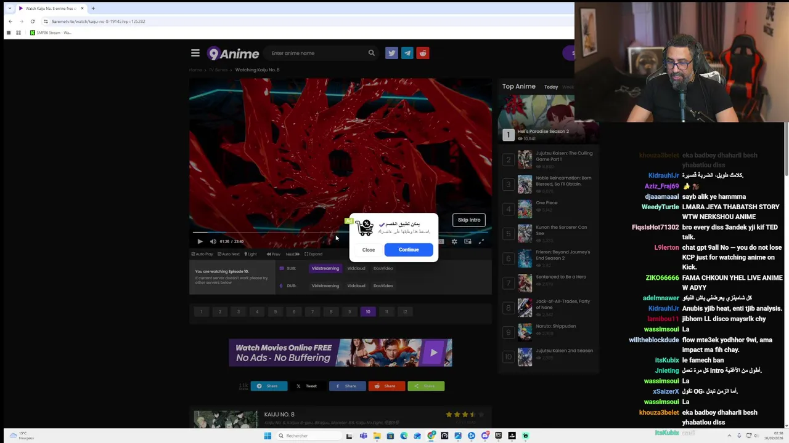Select episode 5
Screen dimensions: 789x443
(x=276, y=312)
